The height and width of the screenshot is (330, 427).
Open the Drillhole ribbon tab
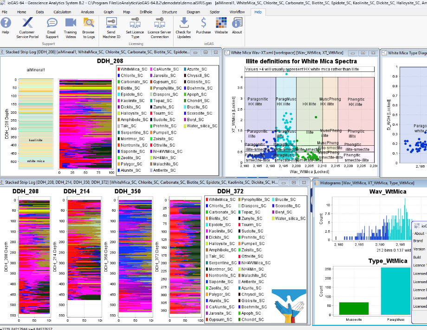click(146, 12)
